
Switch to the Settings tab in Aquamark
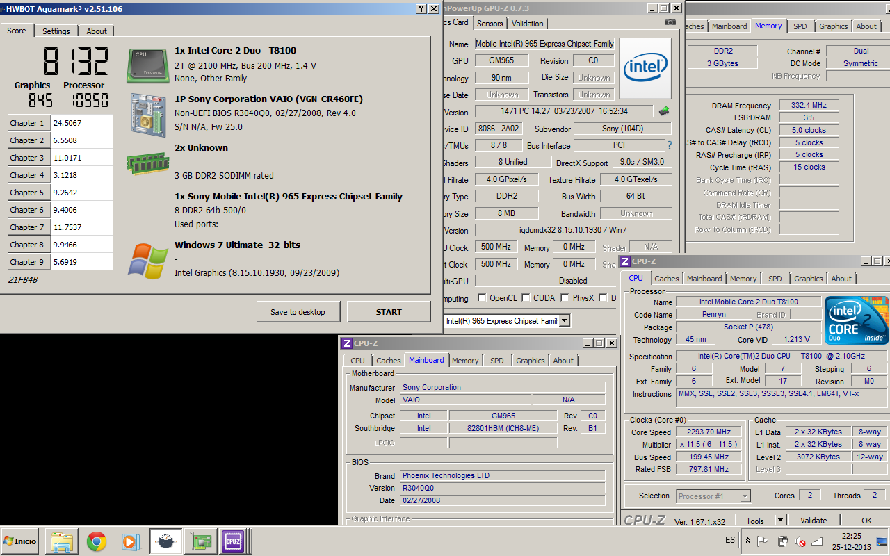click(56, 31)
